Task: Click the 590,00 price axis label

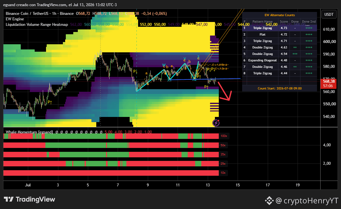Action: pos(329,54)
